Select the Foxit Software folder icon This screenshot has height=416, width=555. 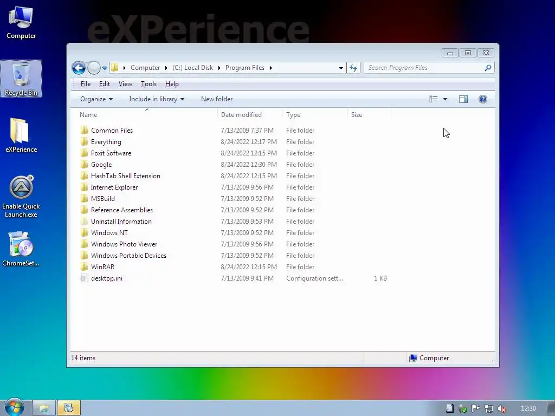click(x=84, y=153)
